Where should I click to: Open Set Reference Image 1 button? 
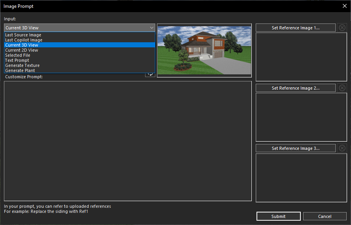(295, 28)
